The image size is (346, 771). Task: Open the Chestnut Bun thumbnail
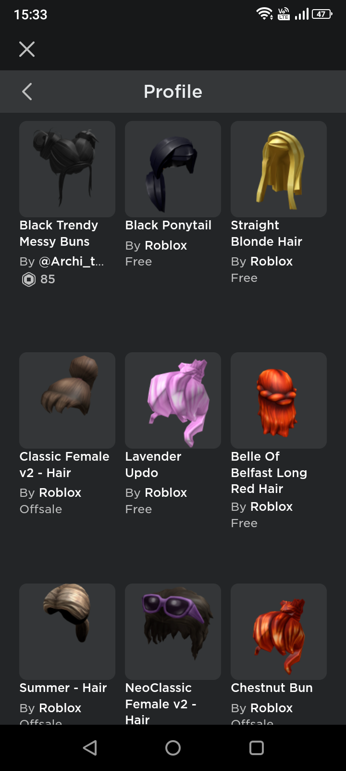279,632
